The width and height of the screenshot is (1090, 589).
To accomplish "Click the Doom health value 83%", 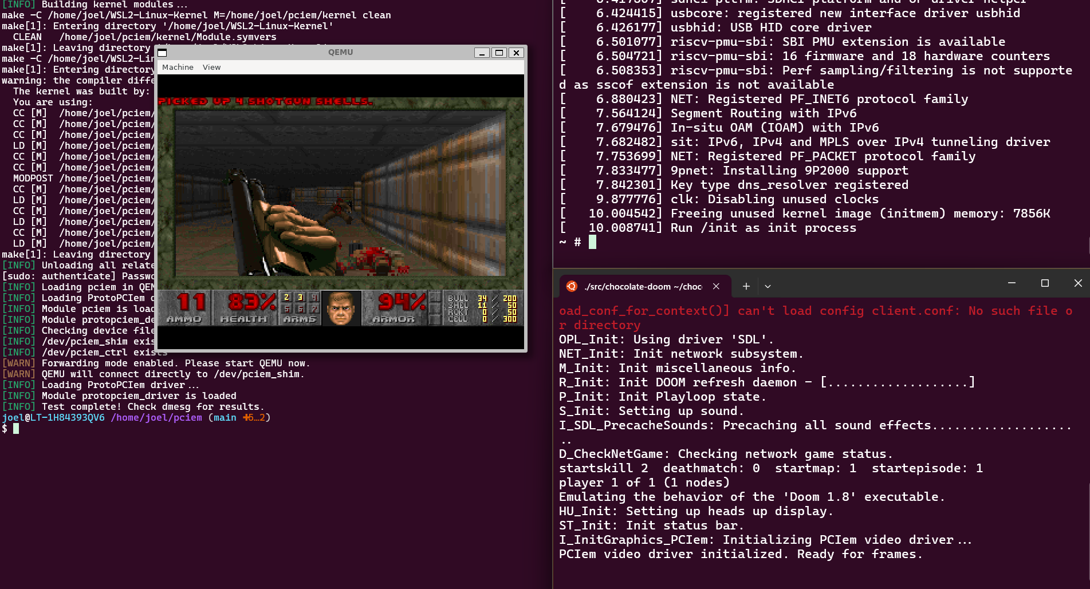I will 252,302.
